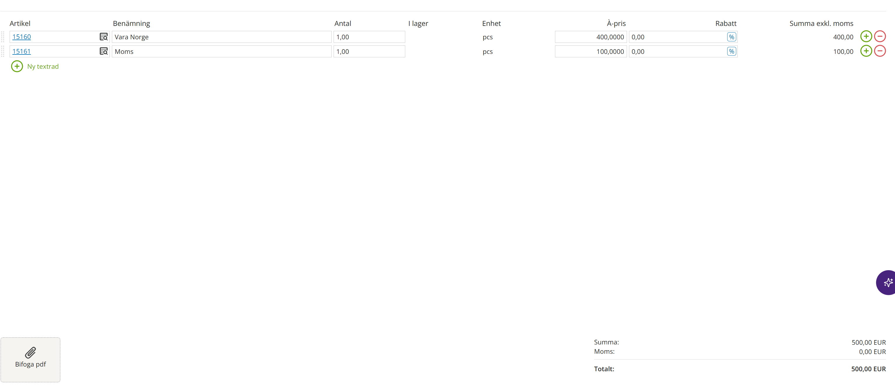Viewport: 895px width, 391px height.
Task: Grab the drag handle of row 15161
Action: click(x=3, y=52)
